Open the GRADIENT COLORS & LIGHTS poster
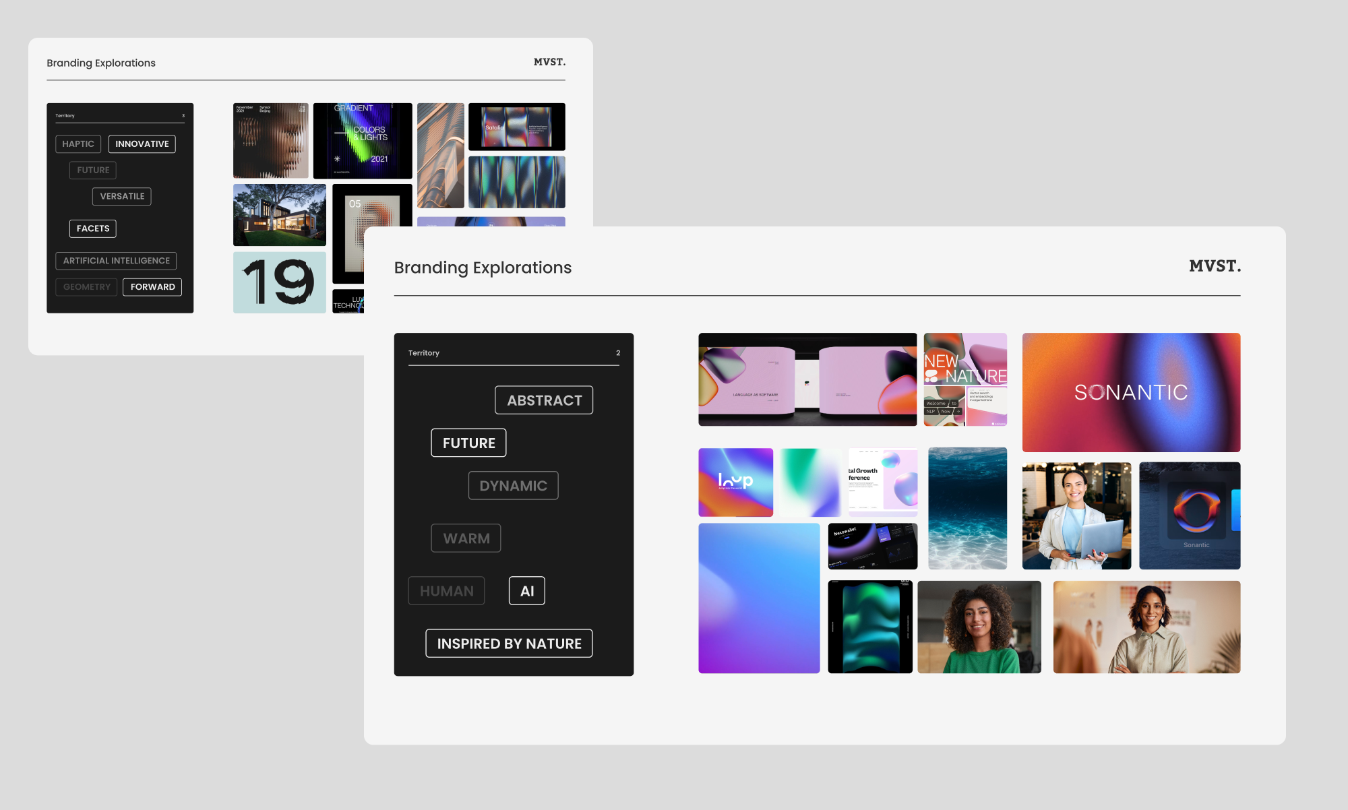 pos(362,141)
